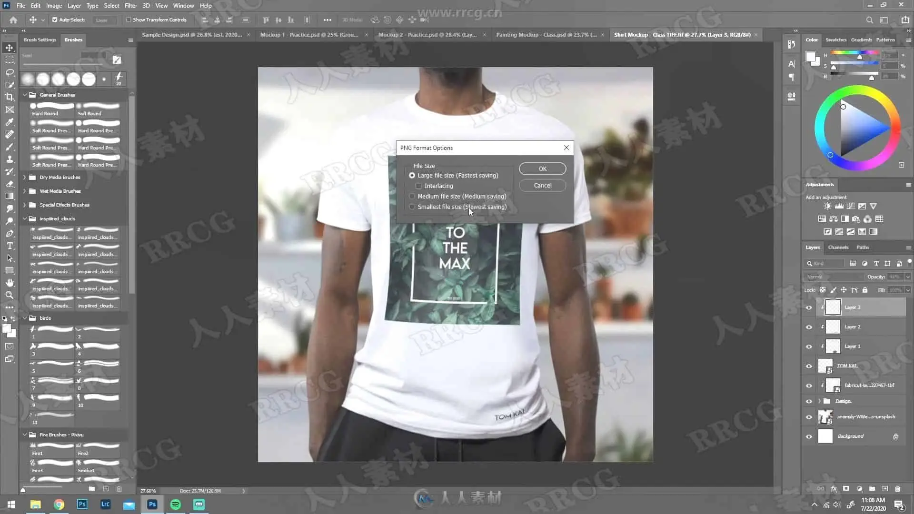Open the Filter menu
914x514 pixels.
[x=130, y=6]
